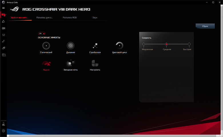
Task: Click the vertical scrollbar down arrow
Action: click(222, 134)
